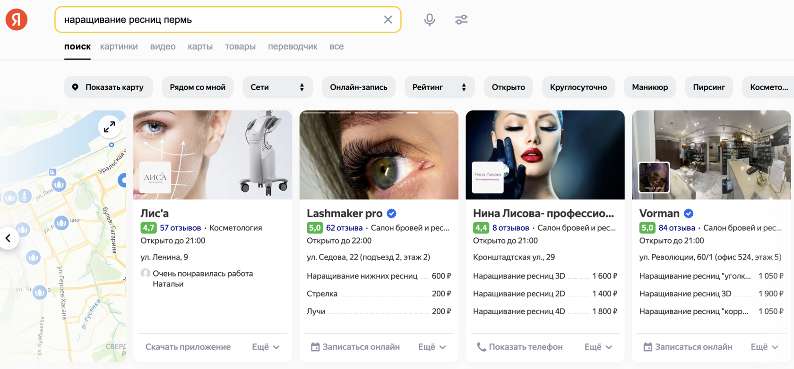Switch to the карты tab
Image resolution: width=794 pixels, height=369 pixels.
click(200, 47)
